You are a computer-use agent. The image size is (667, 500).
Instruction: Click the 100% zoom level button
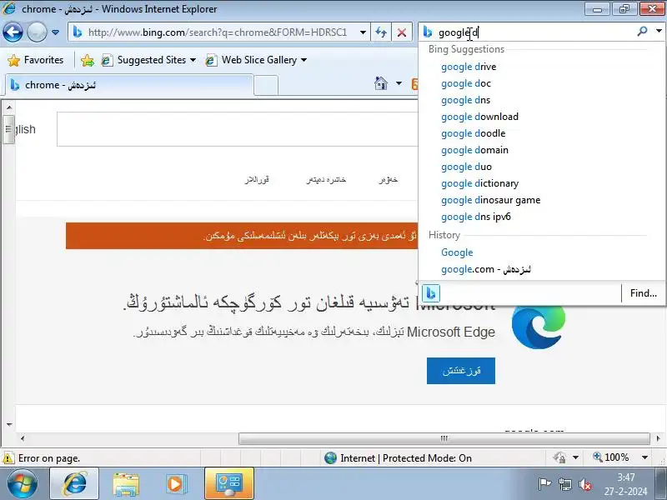coord(611,457)
